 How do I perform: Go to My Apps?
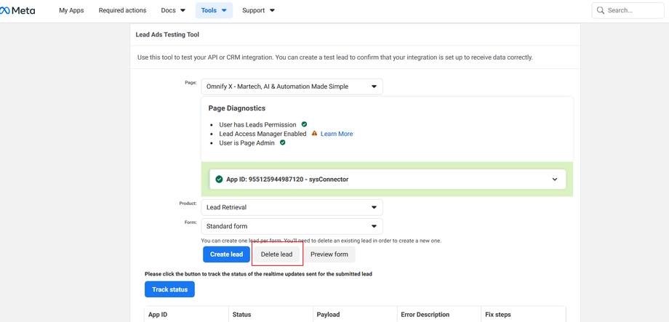[71, 11]
